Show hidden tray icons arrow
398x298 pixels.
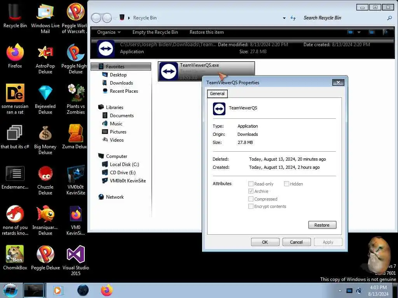pyautogui.click(x=340, y=291)
